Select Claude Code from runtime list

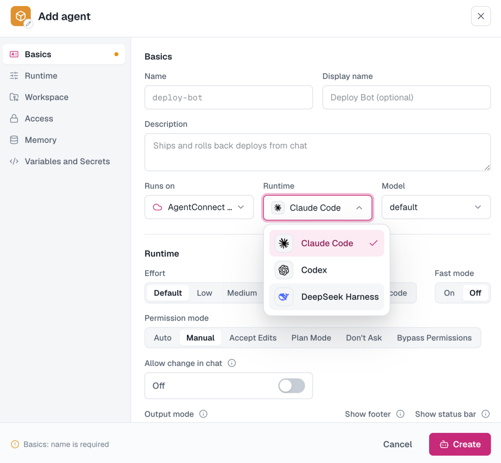pyautogui.click(x=327, y=243)
